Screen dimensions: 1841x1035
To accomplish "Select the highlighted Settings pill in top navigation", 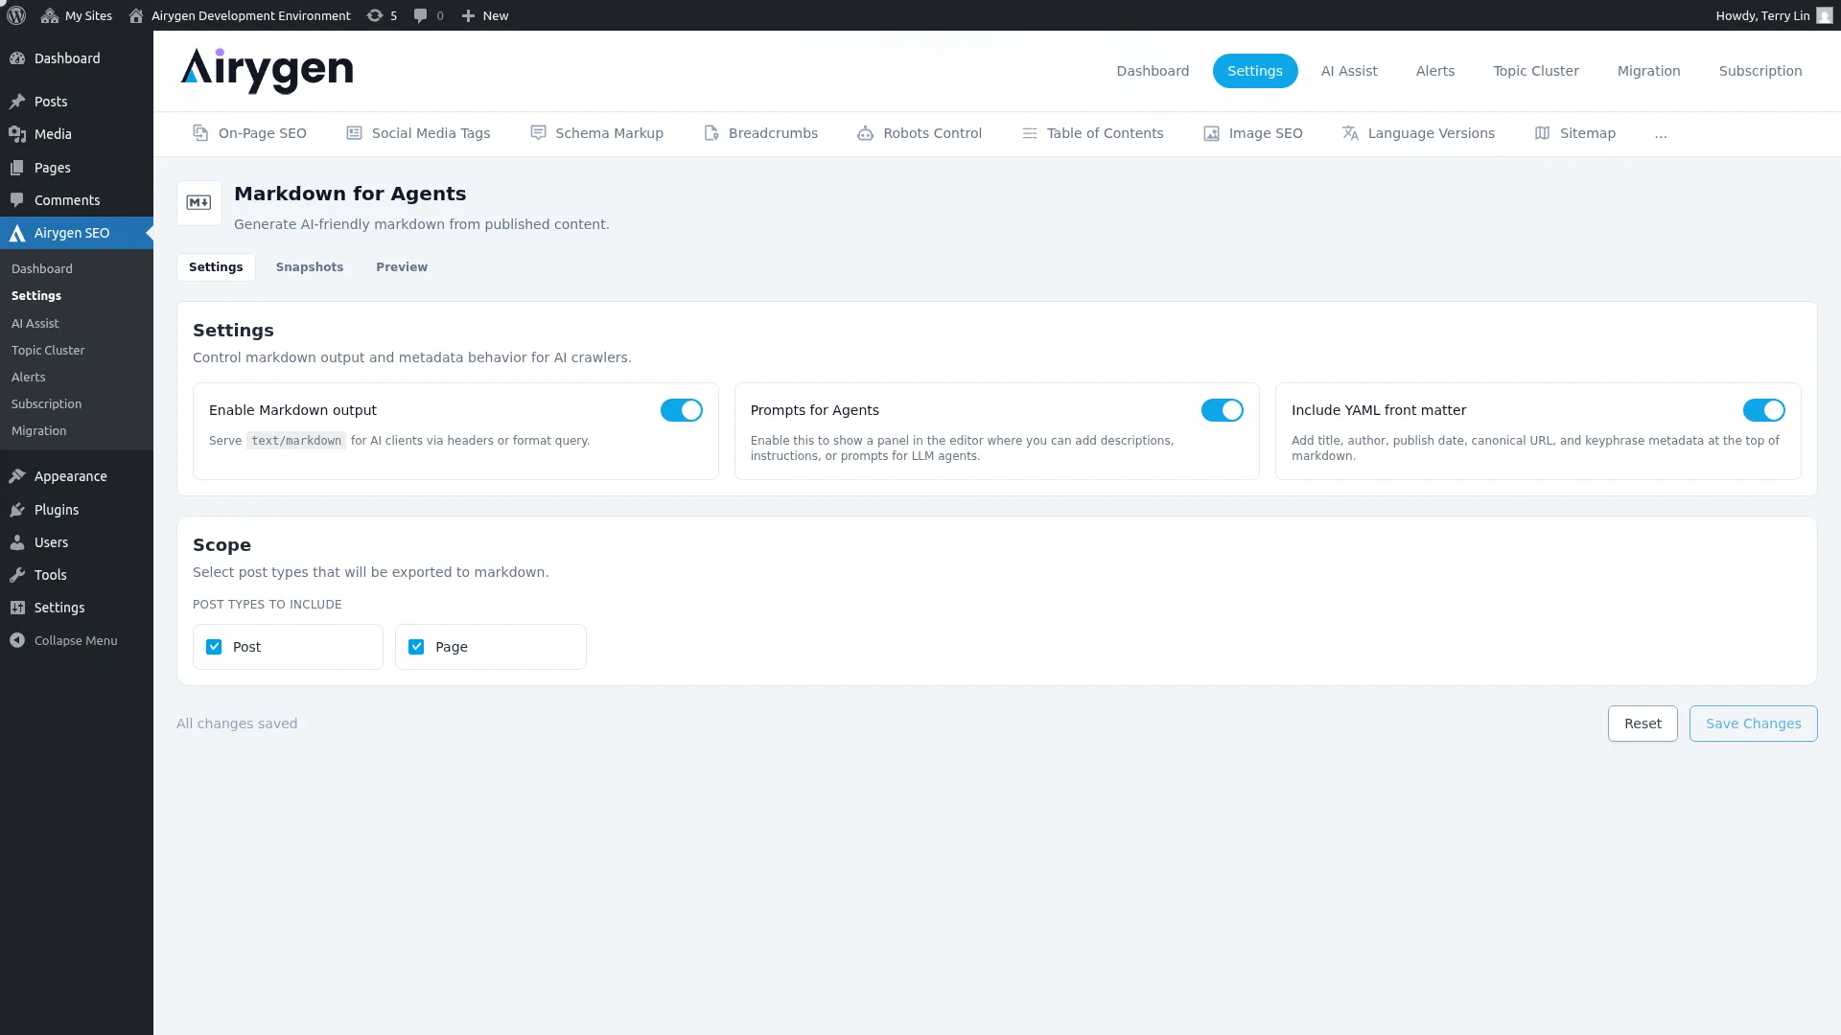I will pos(1255,71).
